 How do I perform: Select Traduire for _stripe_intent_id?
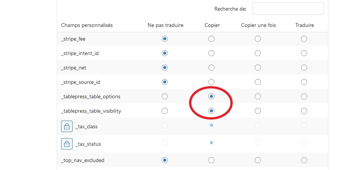(304, 53)
